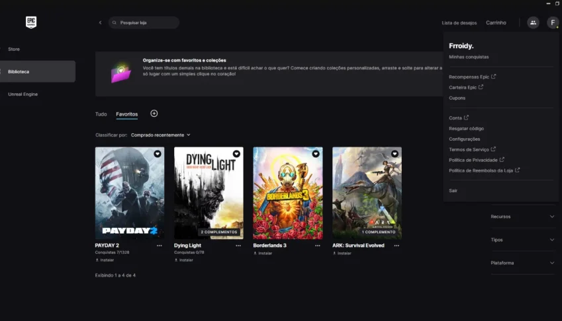Open Lista de desejos
This screenshot has height=321, width=562.
[x=459, y=22]
